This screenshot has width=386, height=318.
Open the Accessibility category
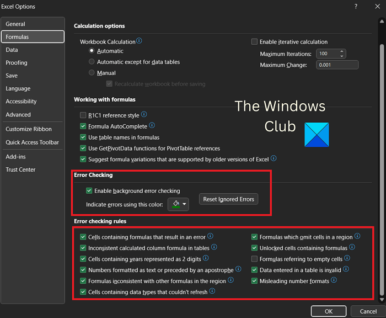[33, 102]
